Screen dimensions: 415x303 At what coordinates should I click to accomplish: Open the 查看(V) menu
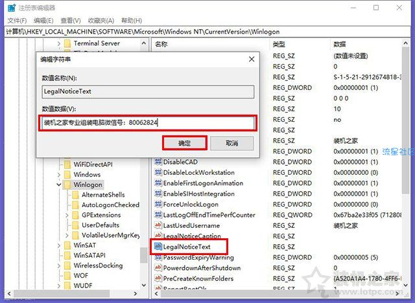71,20
